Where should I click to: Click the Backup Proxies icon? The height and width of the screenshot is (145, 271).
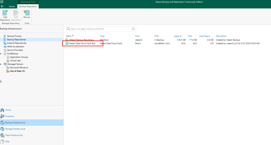5,36
